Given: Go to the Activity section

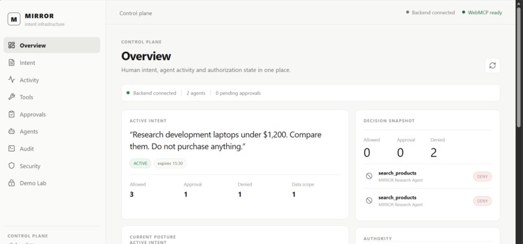Looking at the screenshot, I should [x=52, y=80].
